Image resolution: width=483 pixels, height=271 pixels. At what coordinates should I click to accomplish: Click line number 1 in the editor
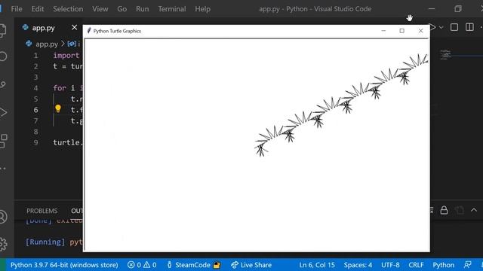35,56
